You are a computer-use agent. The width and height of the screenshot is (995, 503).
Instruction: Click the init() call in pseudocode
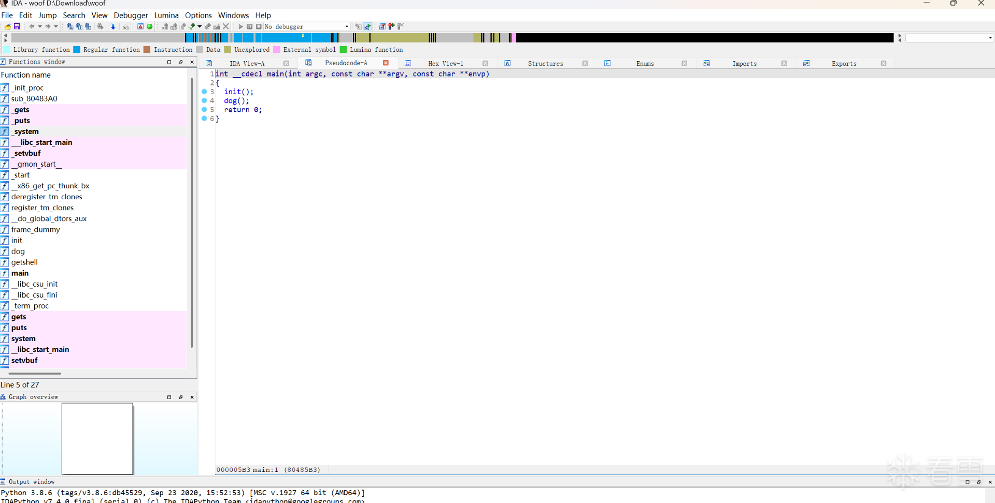tap(239, 92)
